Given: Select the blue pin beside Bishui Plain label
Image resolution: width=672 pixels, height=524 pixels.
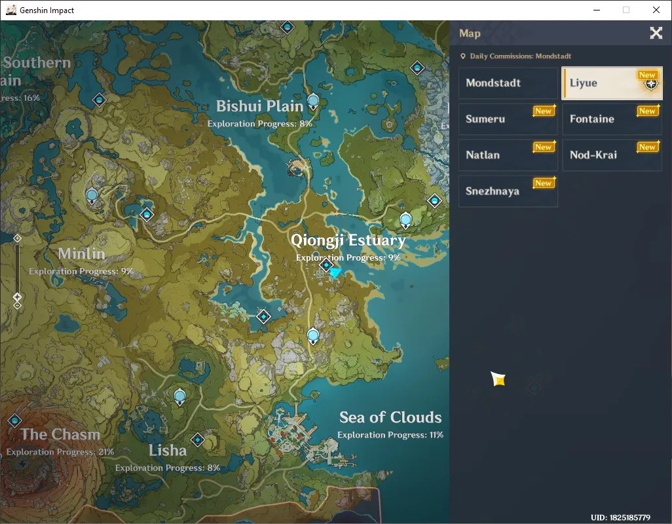Looking at the screenshot, I should (x=313, y=102).
